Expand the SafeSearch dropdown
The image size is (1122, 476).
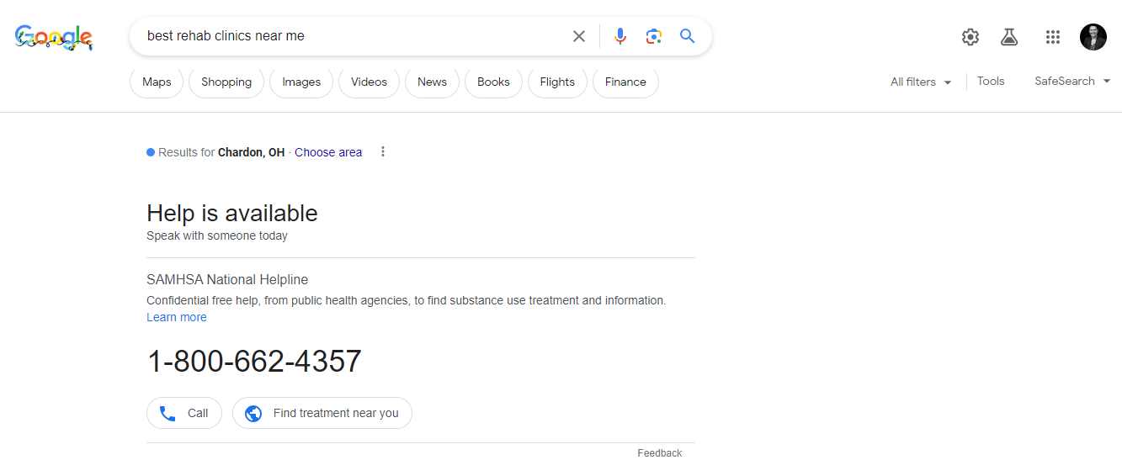pos(1072,82)
